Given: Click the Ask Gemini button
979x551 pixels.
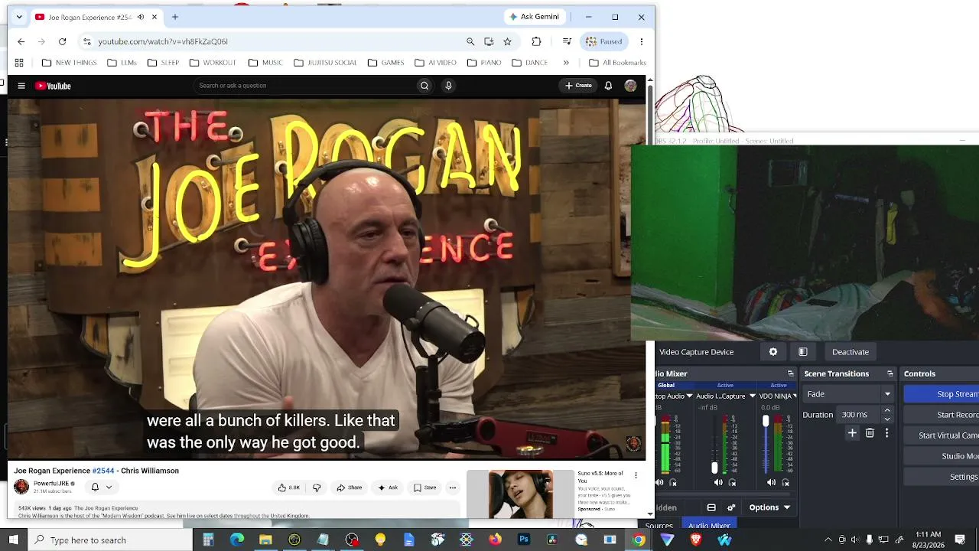Looking at the screenshot, I should click(x=535, y=17).
